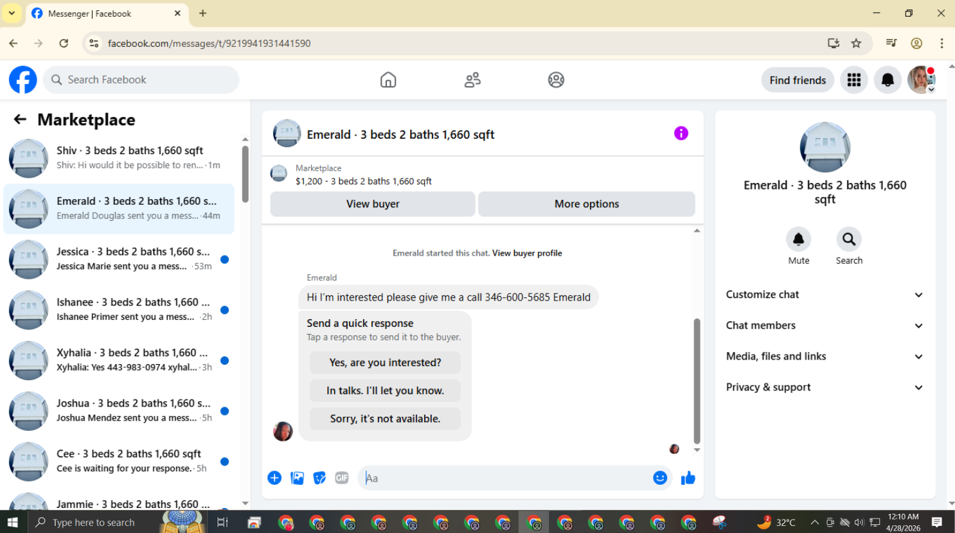This screenshot has height=533, width=955.
Task: Mute the Emerald conversation
Action: point(799,239)
